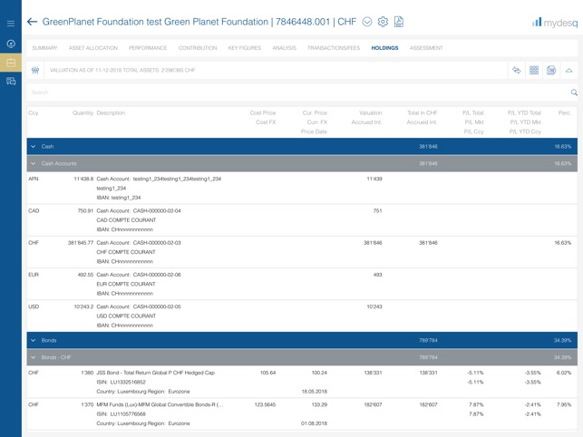Select the EUR COMPTE COURANT row

[x=302, y=284]
